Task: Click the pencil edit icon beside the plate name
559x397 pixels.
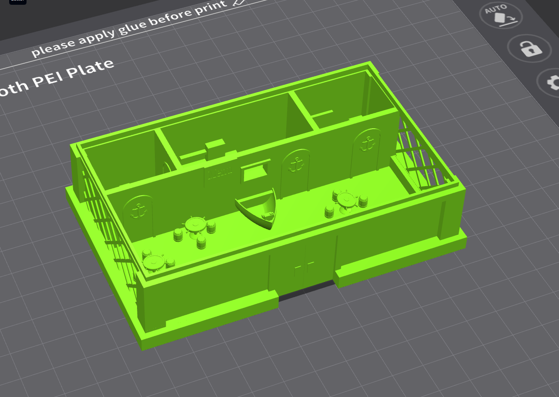Action: click(239, 3)
